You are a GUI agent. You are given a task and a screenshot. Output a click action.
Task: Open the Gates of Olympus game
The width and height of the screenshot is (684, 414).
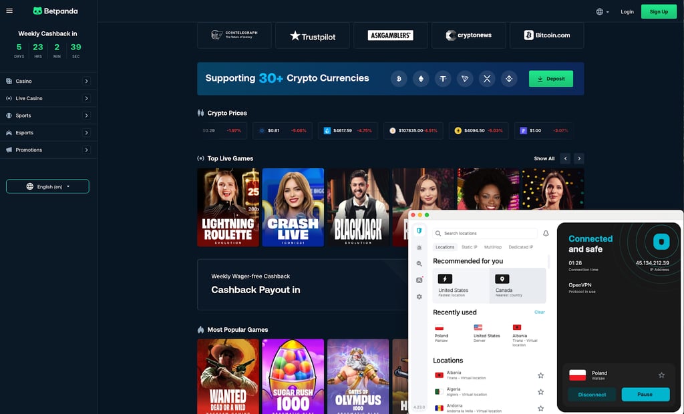coord(358,376)
